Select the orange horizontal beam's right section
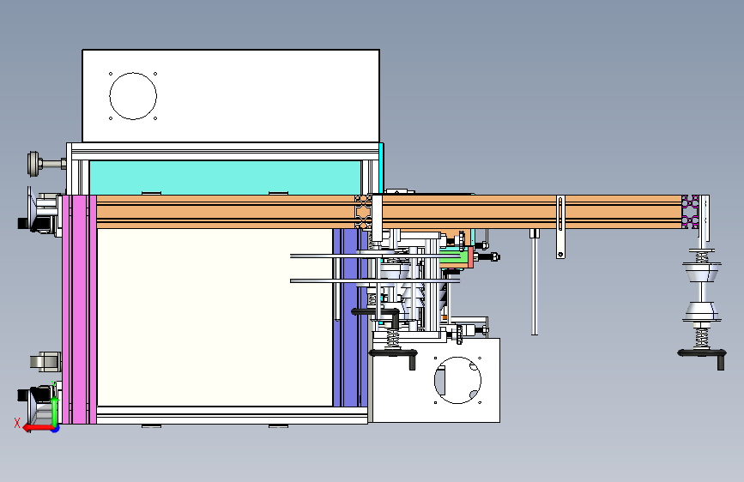This screenshot has width=744, height=482. click(531, 212)
